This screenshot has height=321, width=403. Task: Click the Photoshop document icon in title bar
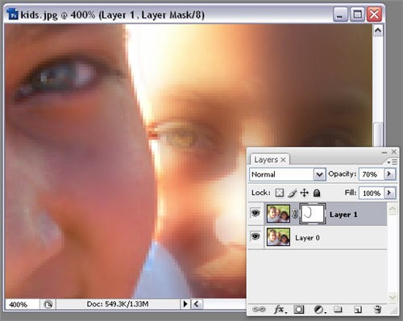[12, 14]
